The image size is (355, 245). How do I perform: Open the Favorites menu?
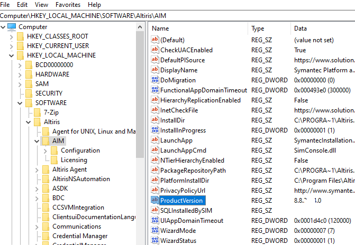(68, 5)
